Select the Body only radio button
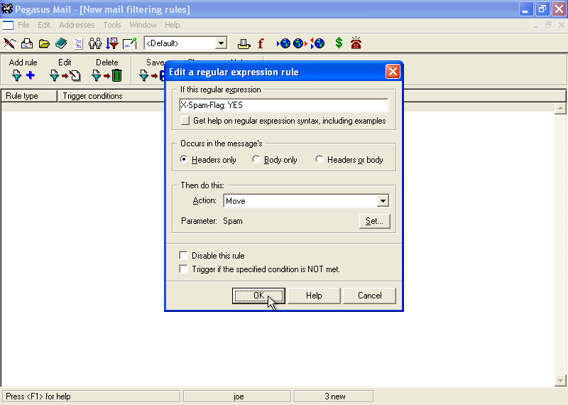The width and height of the screenshot is (568, 405). [256, 159]
